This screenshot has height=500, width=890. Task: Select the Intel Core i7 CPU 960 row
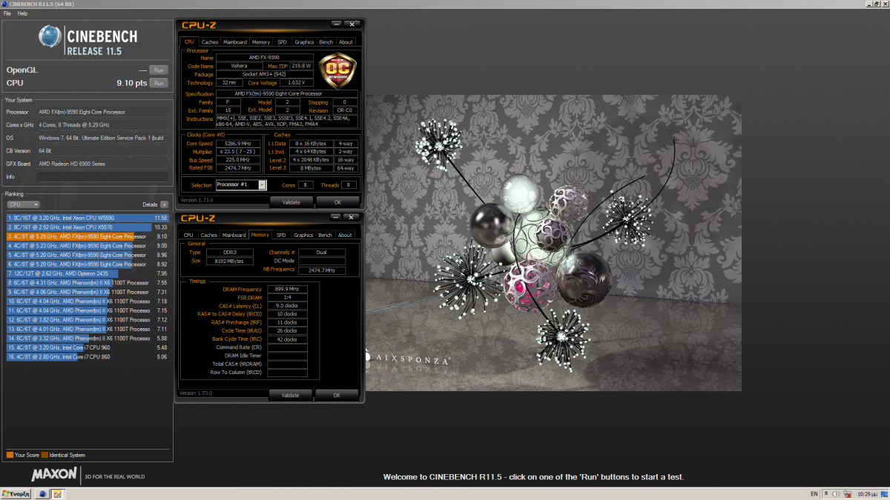[88, 347]
